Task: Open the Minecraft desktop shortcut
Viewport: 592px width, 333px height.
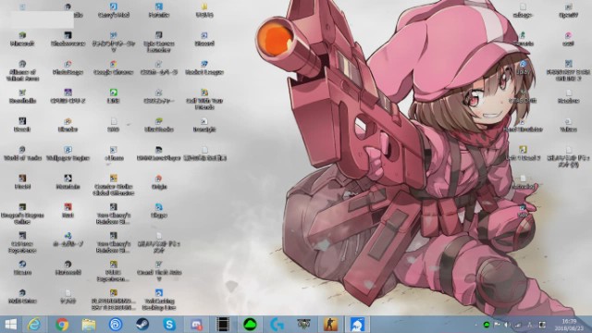Action: (x=22, y=39)
